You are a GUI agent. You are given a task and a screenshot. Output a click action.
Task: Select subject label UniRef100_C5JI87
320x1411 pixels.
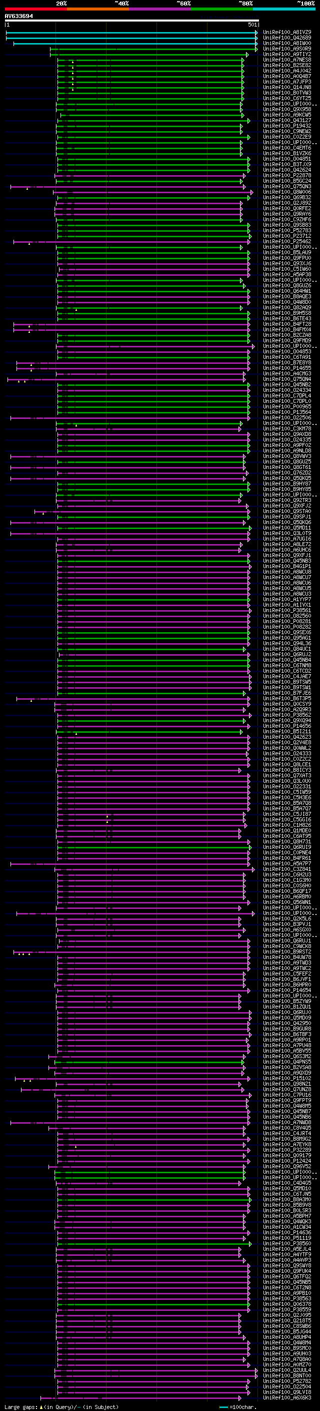coord(287,814)
